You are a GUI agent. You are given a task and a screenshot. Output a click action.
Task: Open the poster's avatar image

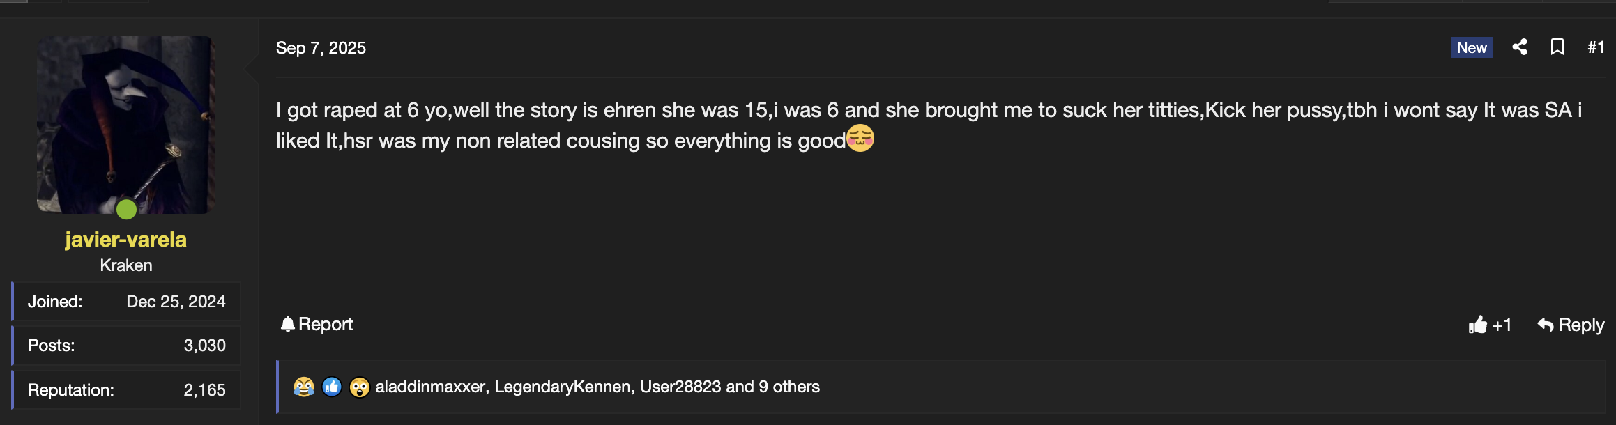click(x=125, y=124)
